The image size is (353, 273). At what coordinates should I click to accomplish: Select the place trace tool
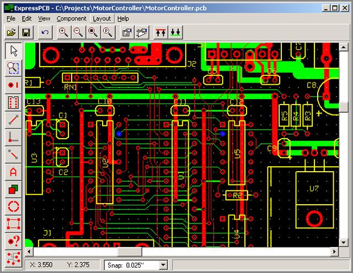coord(13,119)
